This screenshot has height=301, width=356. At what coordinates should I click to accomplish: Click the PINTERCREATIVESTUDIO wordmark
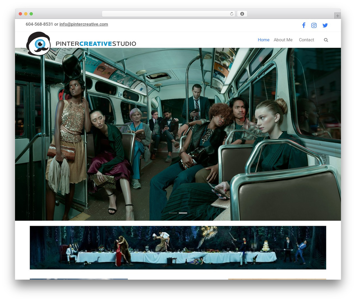(x=96, y=44)
